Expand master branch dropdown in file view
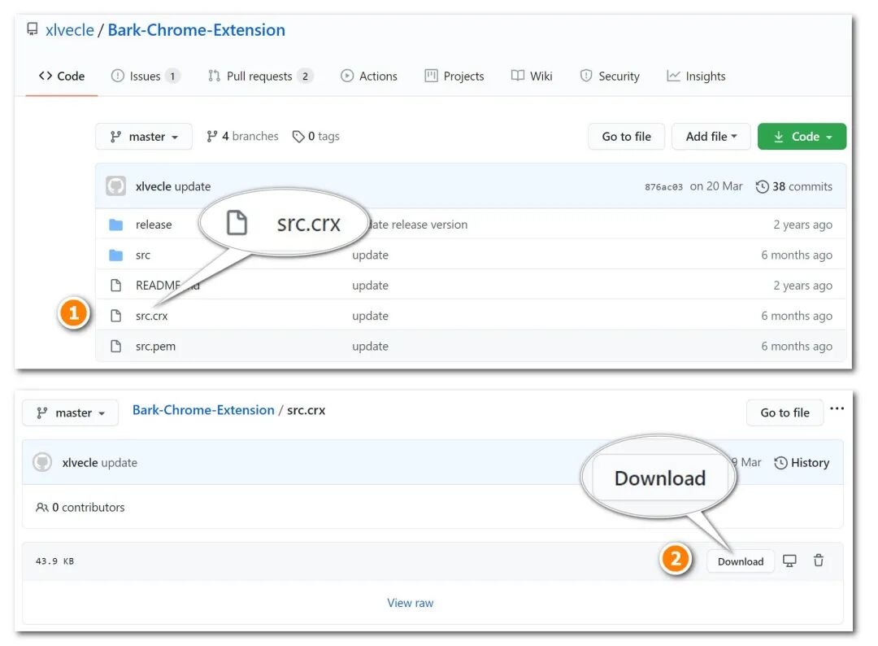The width and height of the screenshot is (878, 646). click(70, 413)
